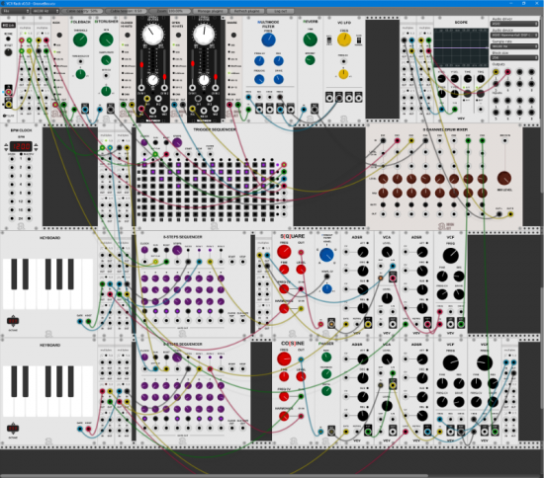Open the Audio device dropdown
The width and height of the screenshot is (544, 478).
tap(514, 35)
